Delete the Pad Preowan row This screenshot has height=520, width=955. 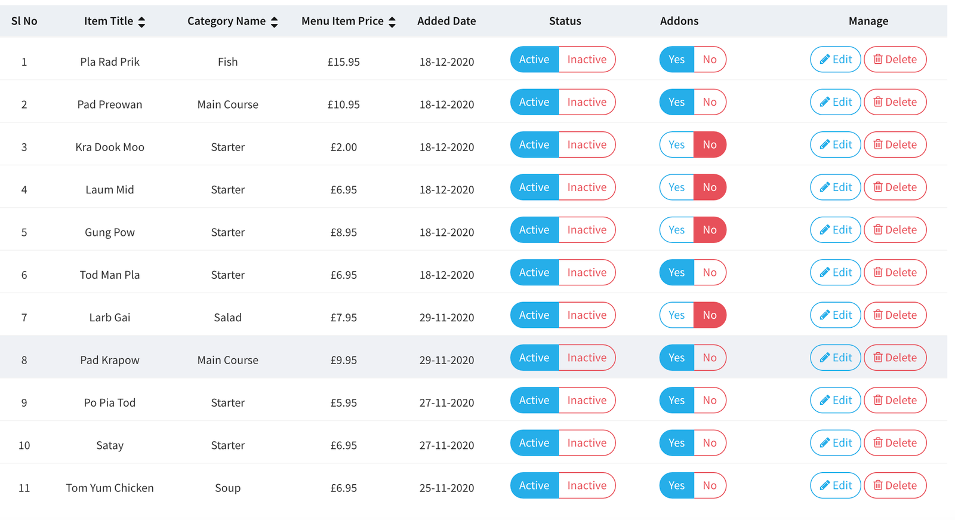tap(895, 102)
